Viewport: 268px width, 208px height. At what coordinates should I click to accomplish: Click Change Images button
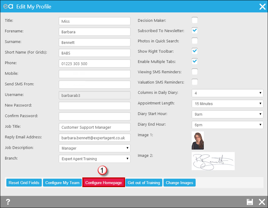pyautogui.click(x=180, y=183)
